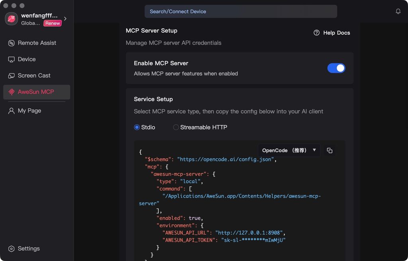The width and height of the screenshot is (408, 261).
Task: Click the "AWESUN_API_TOKEN" key
Action: pyautogui.click(x=189, y=240)
